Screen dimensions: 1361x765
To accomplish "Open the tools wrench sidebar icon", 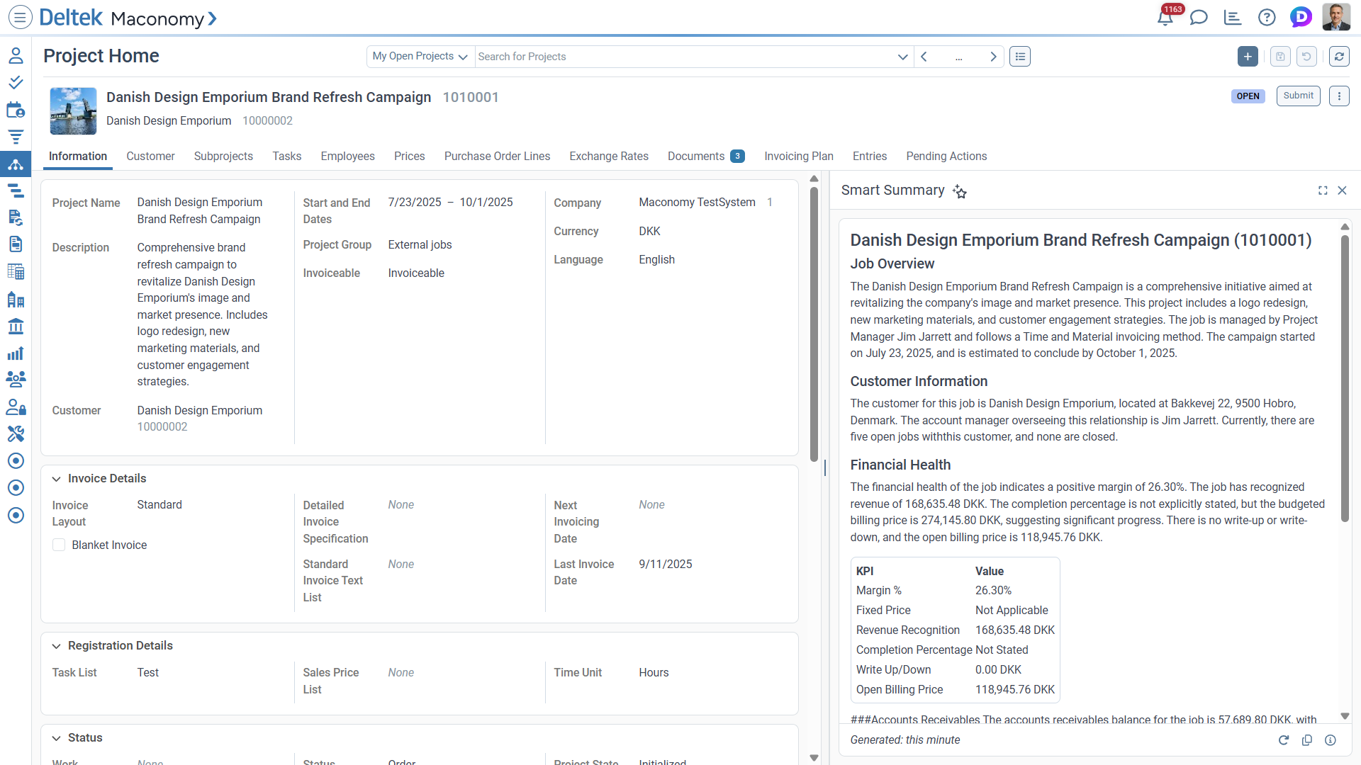I will (16, 433).
